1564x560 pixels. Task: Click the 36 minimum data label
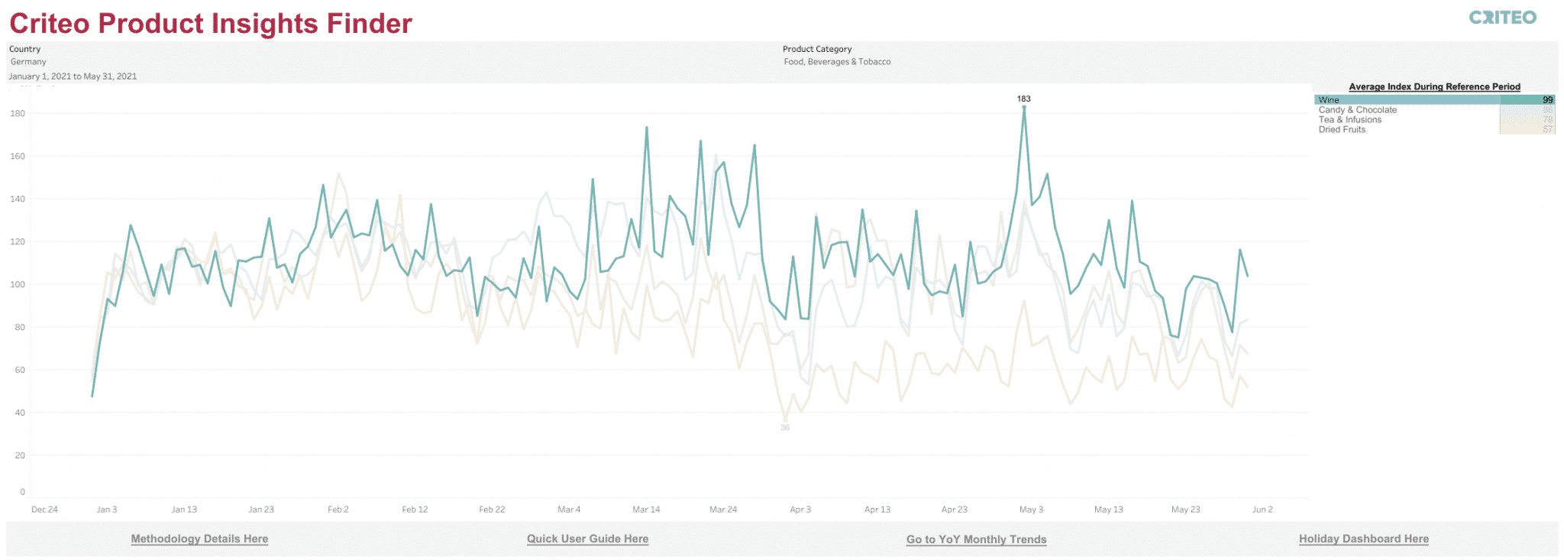coord(785,427)
